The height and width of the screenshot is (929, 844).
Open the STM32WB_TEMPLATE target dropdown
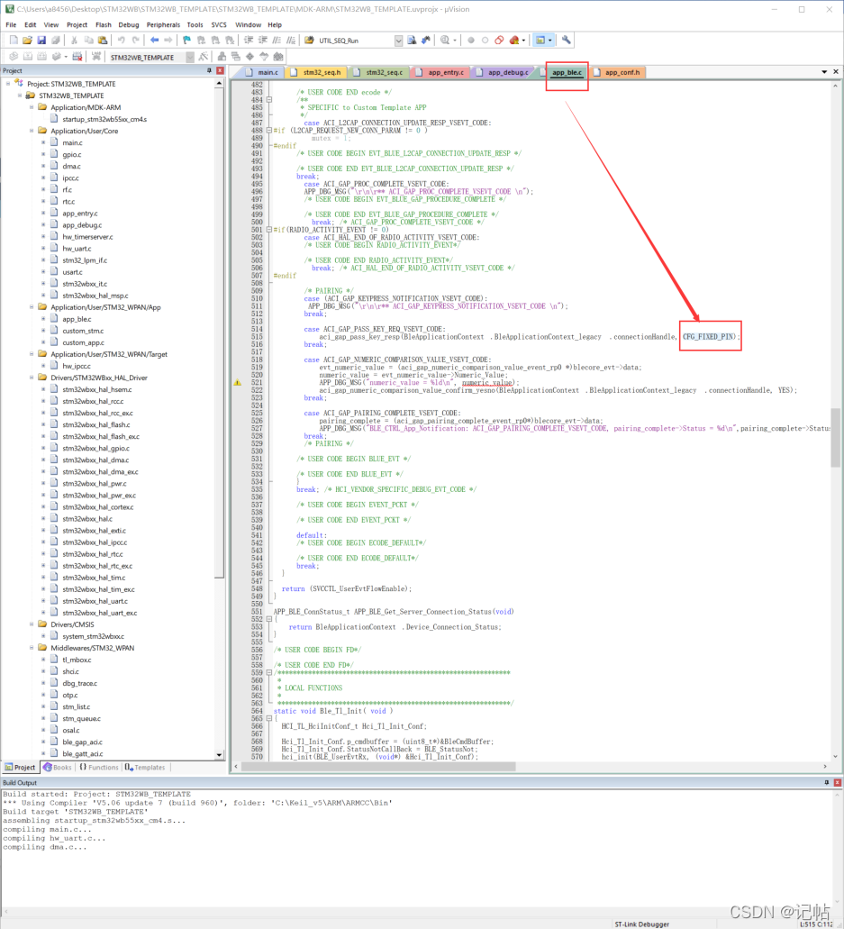[x=190, y=57]
